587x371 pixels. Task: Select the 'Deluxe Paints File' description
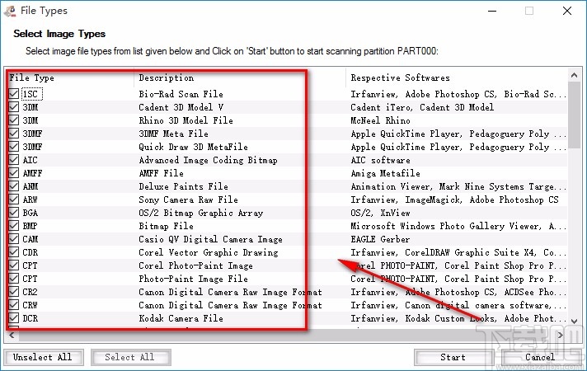pyautogui.click(x=183, y=186)
